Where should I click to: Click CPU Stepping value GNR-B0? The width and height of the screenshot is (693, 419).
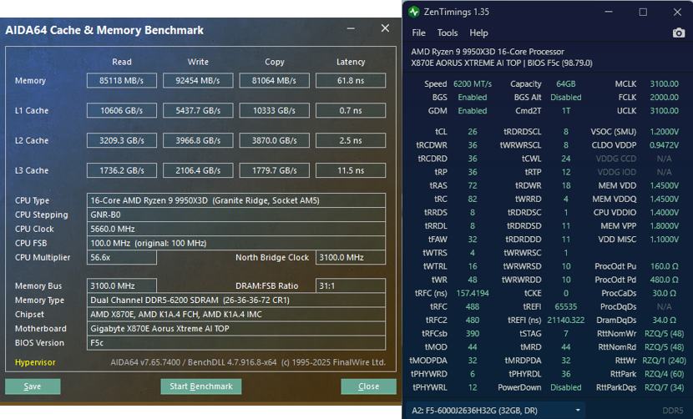236,215
